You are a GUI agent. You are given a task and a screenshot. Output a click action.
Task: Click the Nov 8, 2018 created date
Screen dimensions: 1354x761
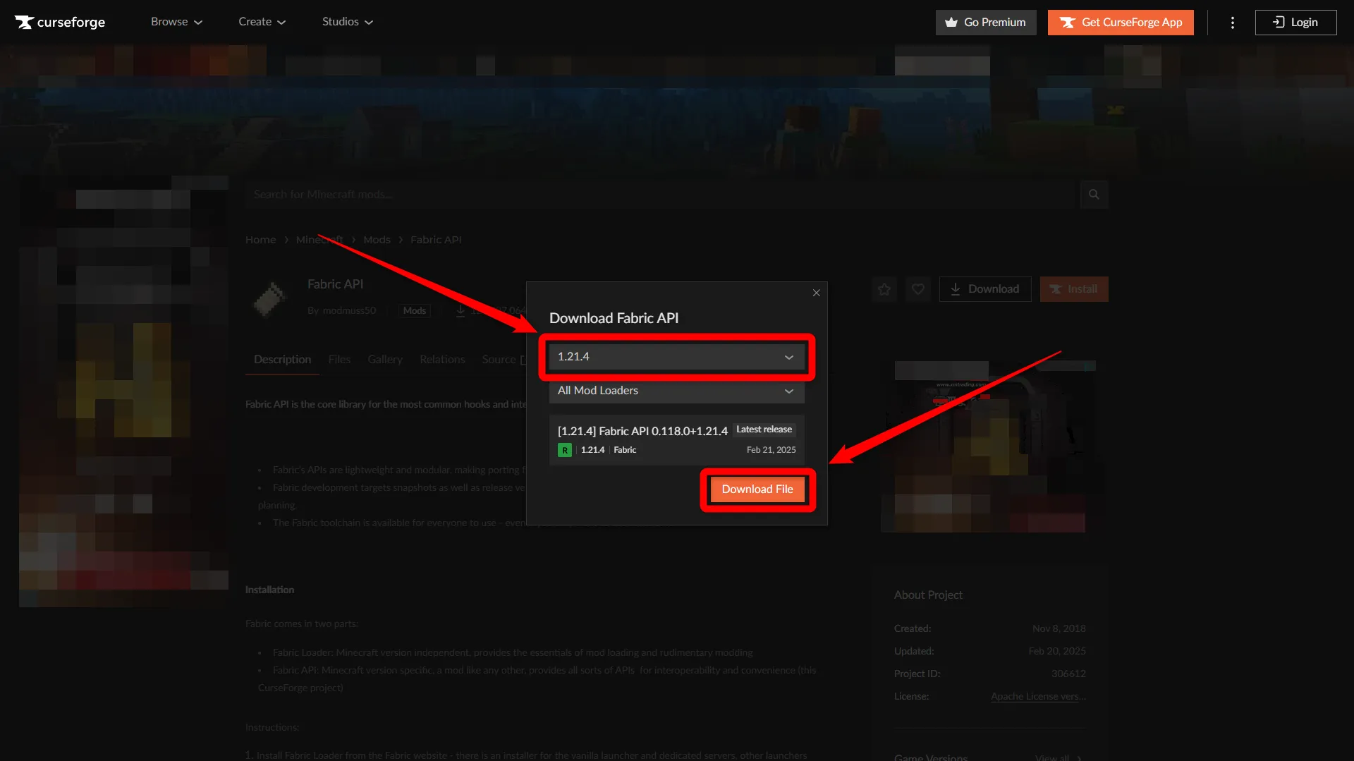tap(1059, 629)
